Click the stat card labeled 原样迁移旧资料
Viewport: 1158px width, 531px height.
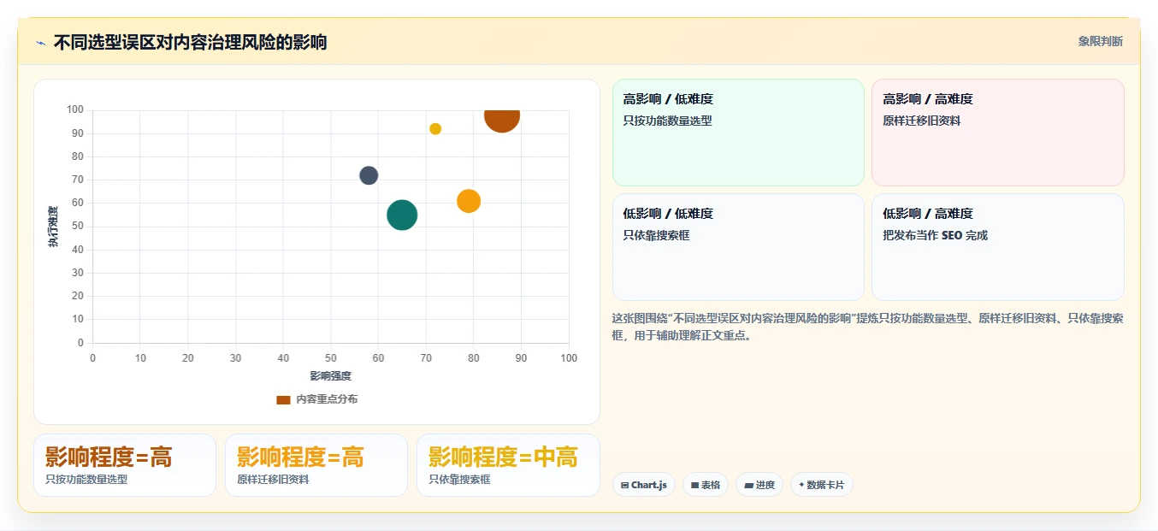[316, 465]
